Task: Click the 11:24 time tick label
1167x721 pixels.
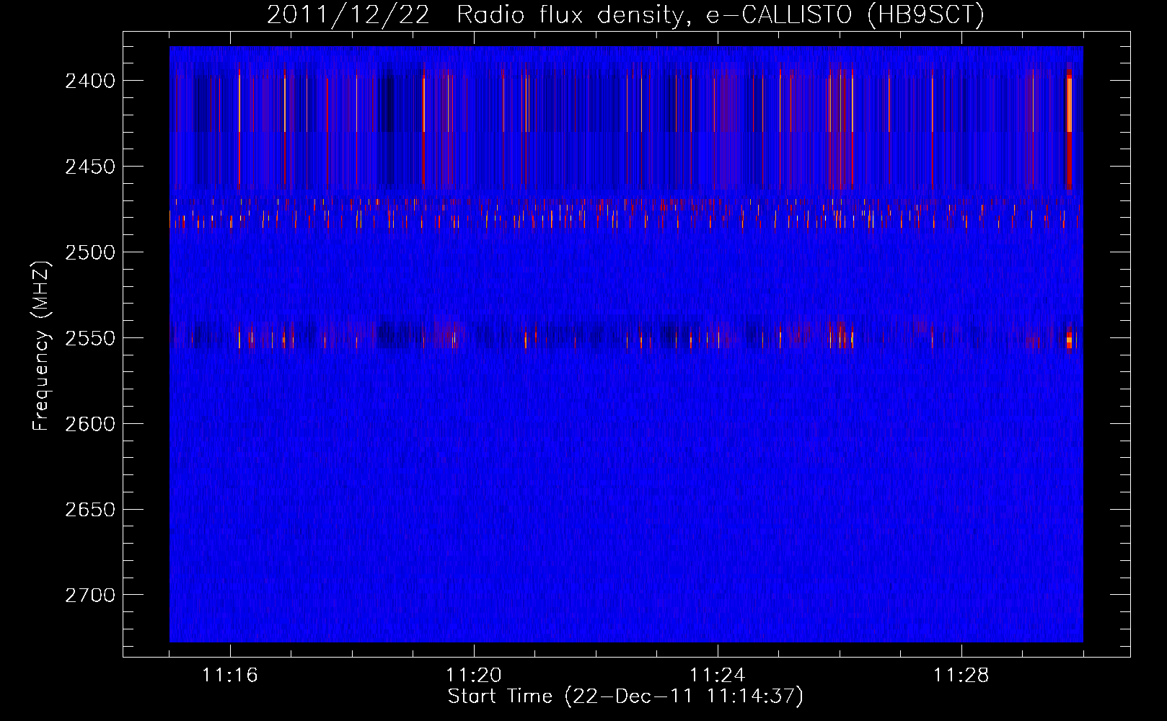Action: click(718, 676)
